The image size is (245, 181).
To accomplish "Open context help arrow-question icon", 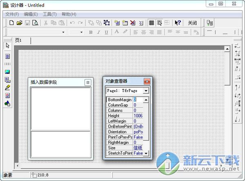I will 178,23.
